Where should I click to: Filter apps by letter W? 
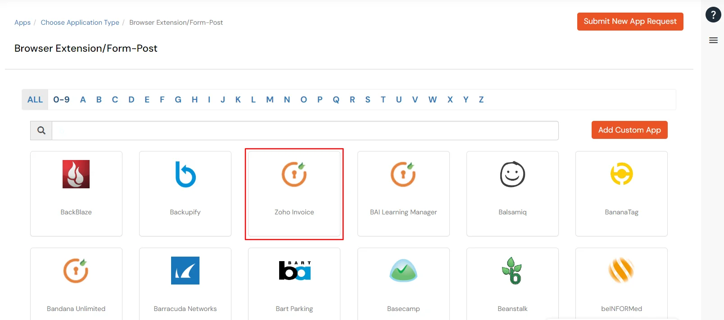pyautogui.click(x=432, y=100)
